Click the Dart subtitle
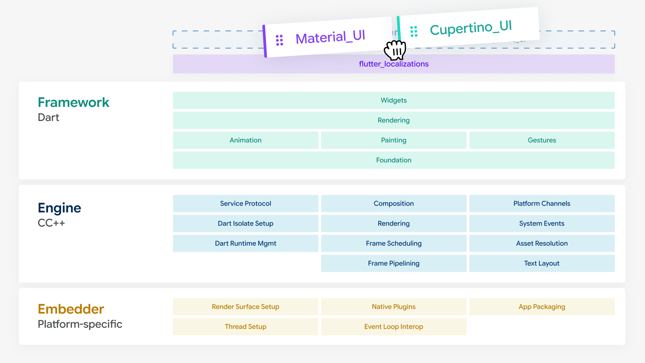The image size is (645, 363). (48, 117)
